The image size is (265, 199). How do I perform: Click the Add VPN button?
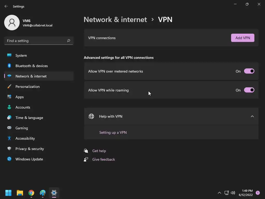pos(242,38)
